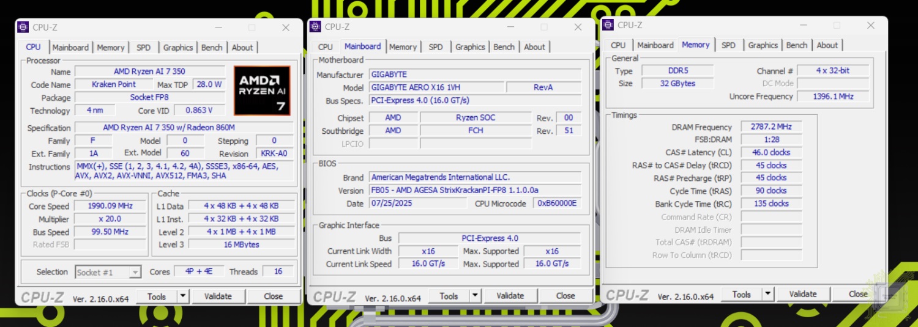The width and height of the screenshot is (918, 327).
Task: Click the GIGABYTE AERO X16 1VH model field
Action: tap(437, 87)
